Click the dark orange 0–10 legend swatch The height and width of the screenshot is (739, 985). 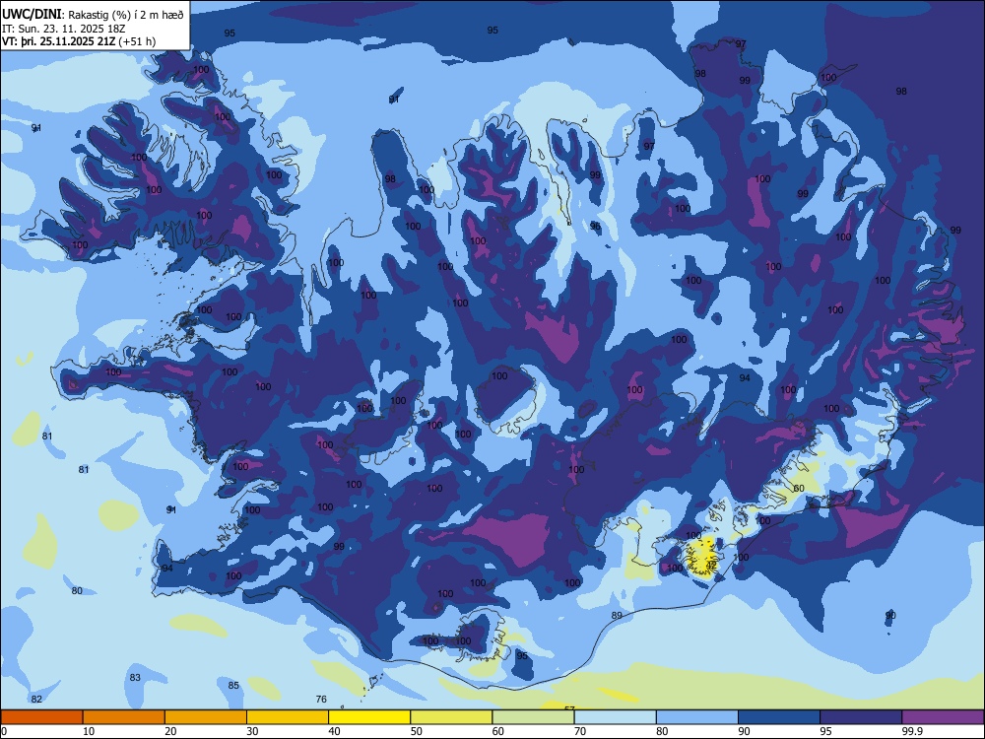[41, 717]
